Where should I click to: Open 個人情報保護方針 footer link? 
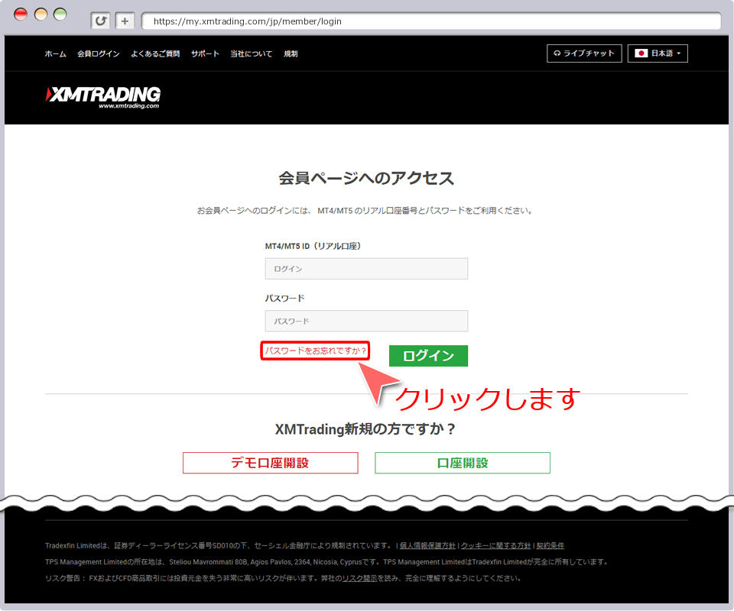point(427,545)
